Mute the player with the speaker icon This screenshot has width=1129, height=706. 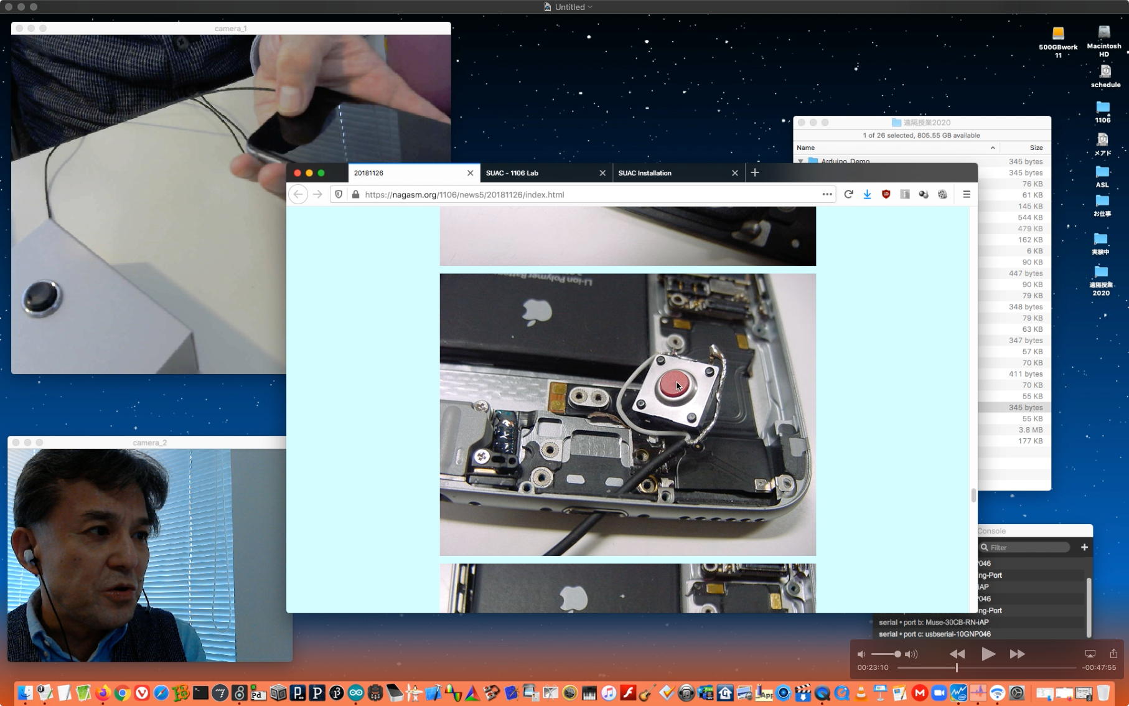pyautogui.click(x=861, y=654)
